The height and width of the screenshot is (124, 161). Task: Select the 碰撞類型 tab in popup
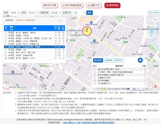[x=108, y=60]
